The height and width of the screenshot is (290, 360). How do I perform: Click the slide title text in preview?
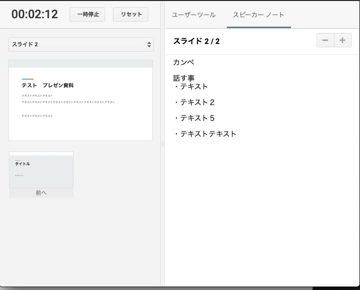(x=48, y=85)
